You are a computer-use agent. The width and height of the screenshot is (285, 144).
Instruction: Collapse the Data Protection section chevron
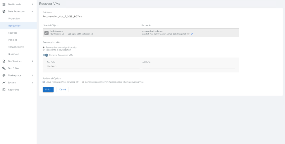32,11
